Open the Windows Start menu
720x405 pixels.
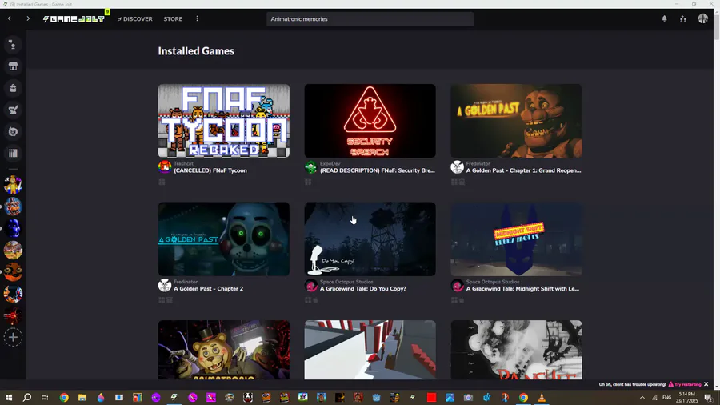(9, 398)
